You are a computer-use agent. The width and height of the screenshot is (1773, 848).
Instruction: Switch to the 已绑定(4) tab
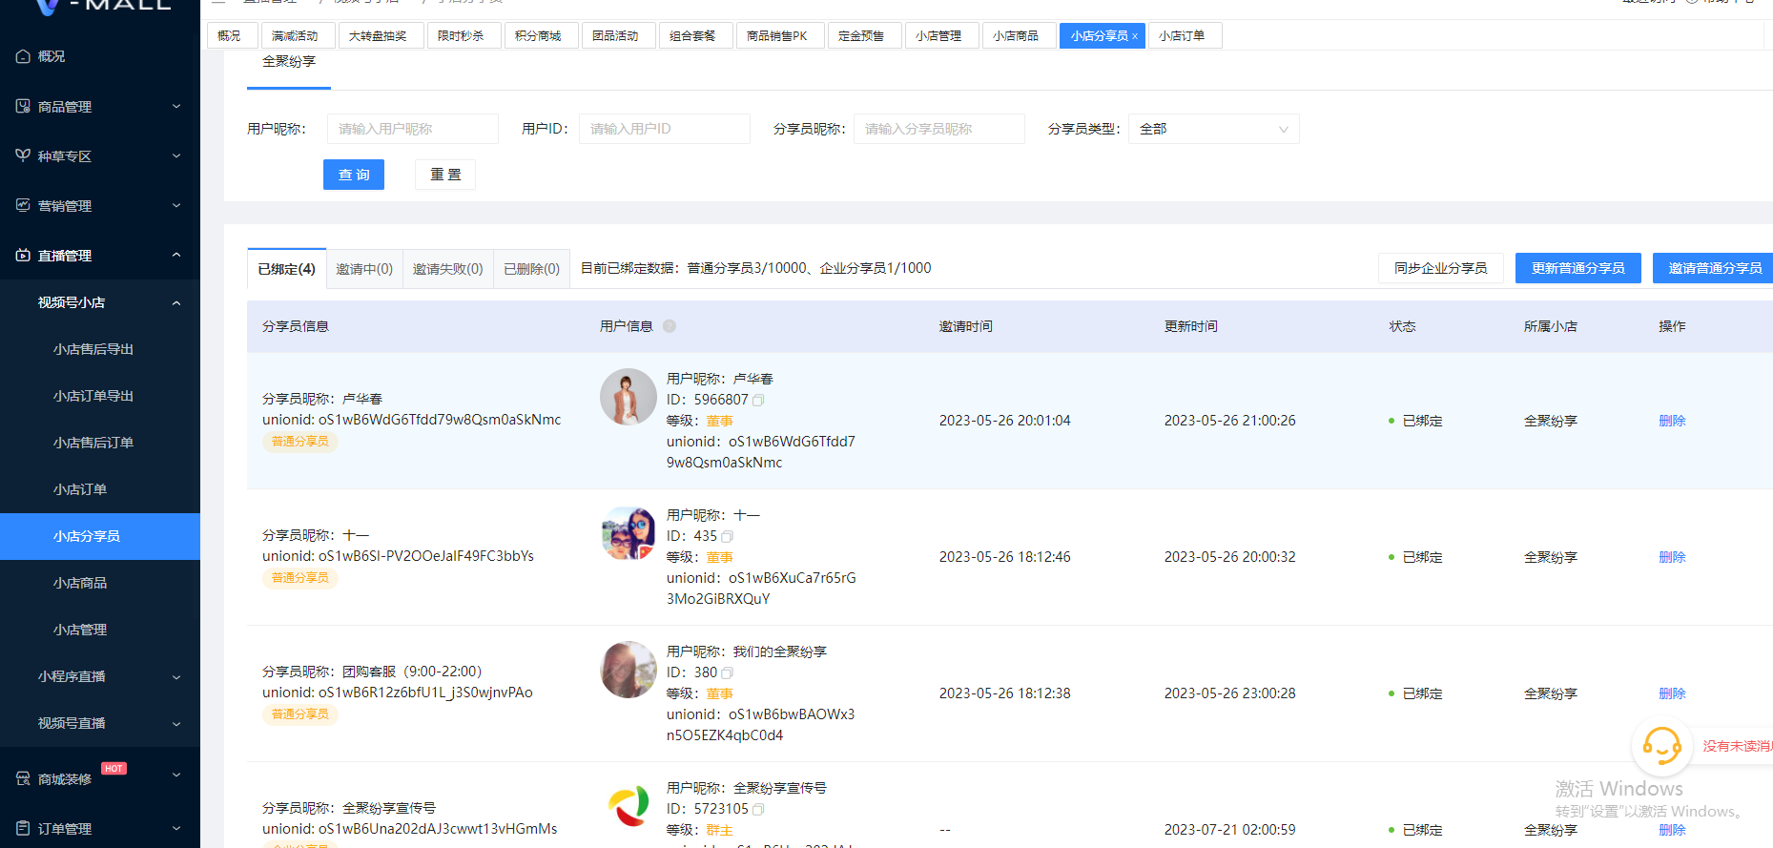286,269
